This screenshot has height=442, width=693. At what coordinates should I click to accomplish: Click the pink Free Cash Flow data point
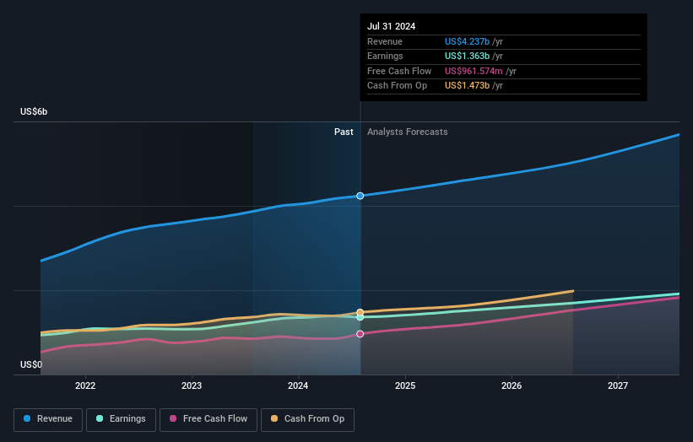click(x=360, y=334)
